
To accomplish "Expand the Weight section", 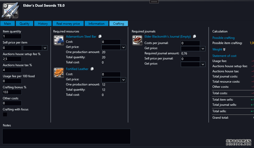I will 219,49.
